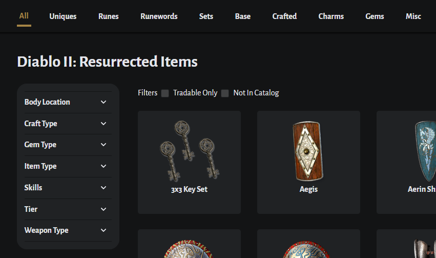Image resolution: width=436 pixels, height=258 pixels.
Task: Click the 3x3 Key Set item image
Action: 189,150
